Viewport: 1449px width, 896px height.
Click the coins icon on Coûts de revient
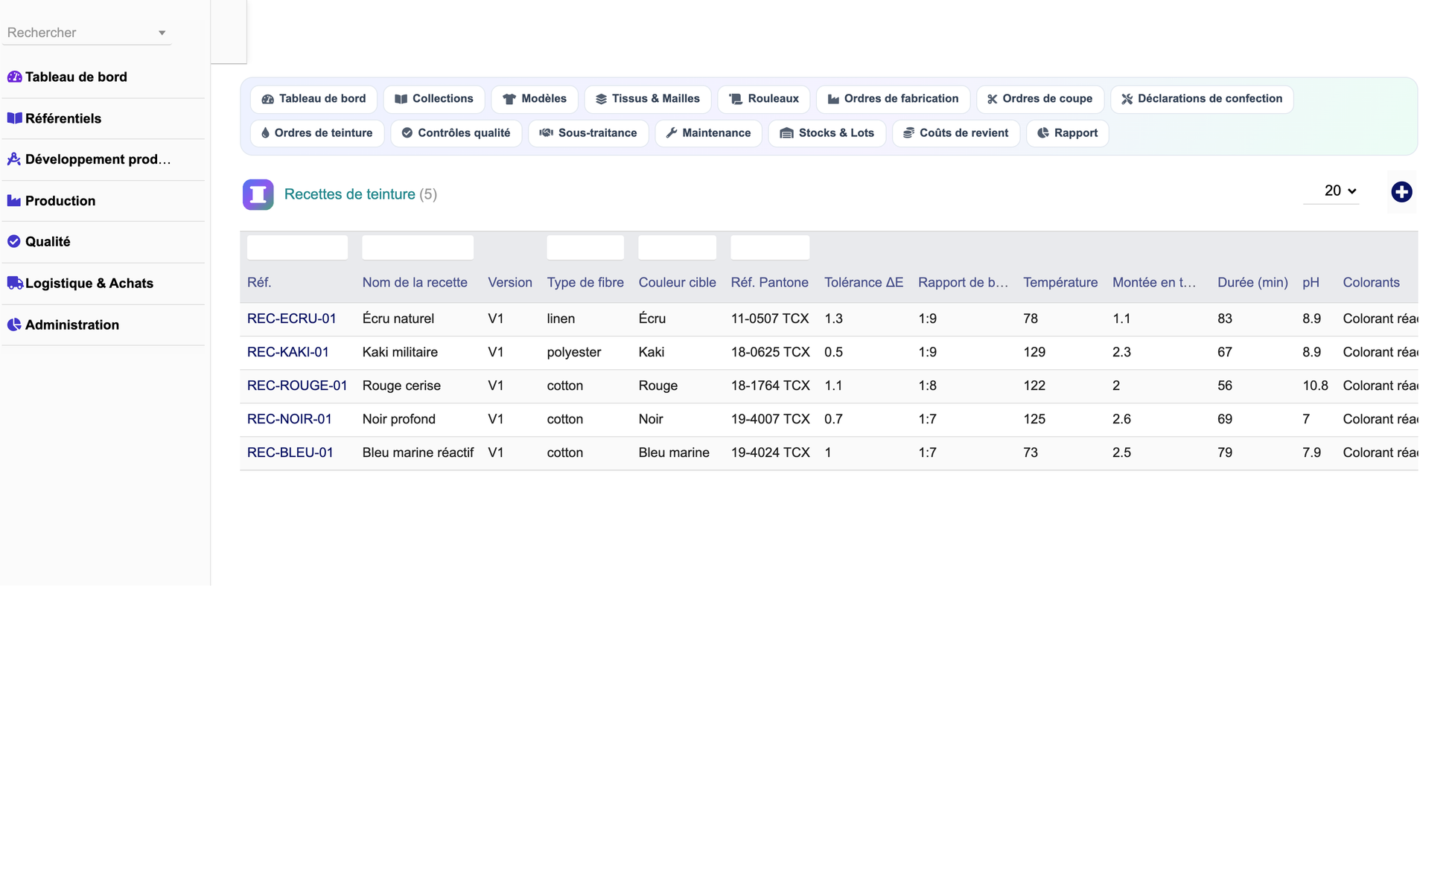[908, 133]
